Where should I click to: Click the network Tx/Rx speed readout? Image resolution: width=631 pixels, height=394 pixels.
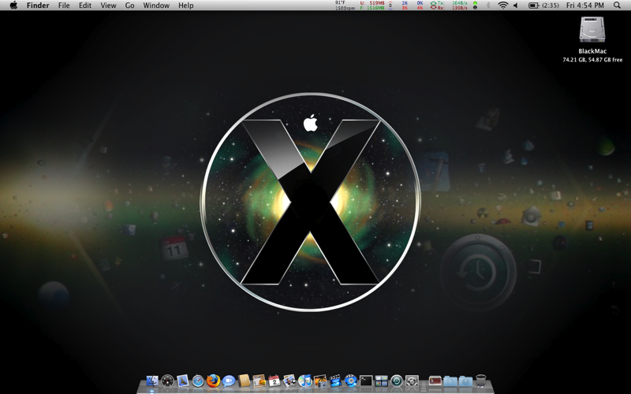click(449, 6)
